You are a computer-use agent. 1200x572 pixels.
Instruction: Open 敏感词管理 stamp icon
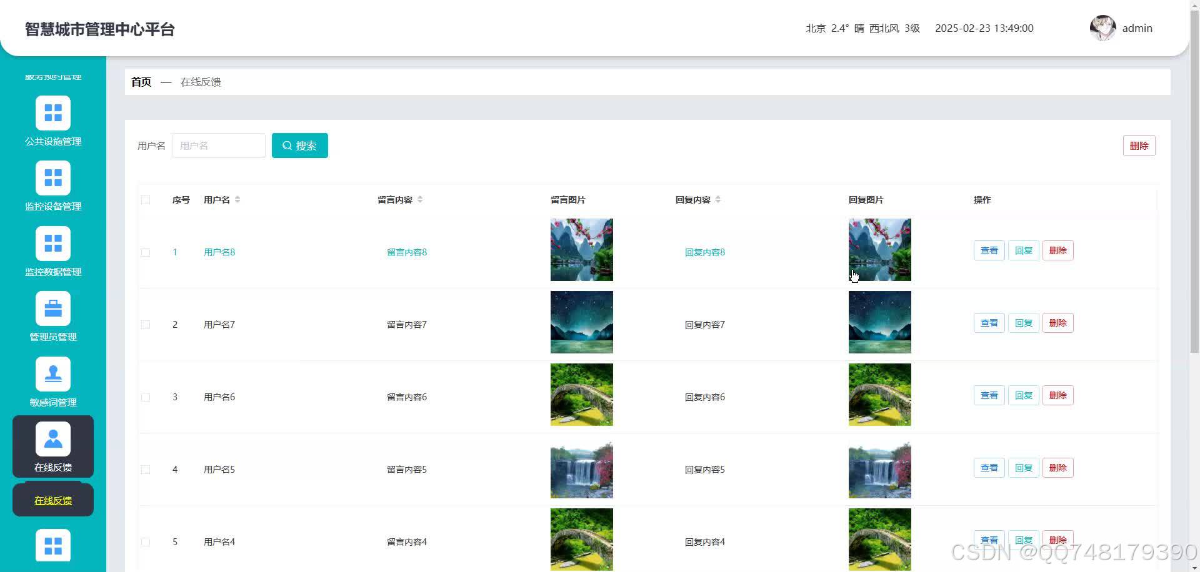pos(53,374)
